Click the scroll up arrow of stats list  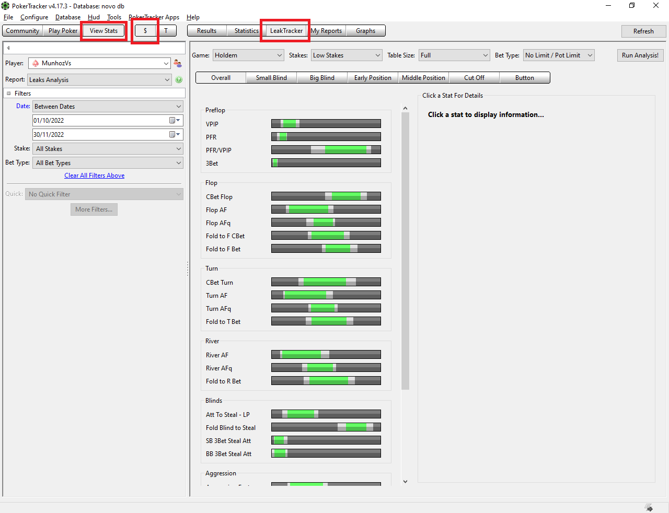click(x=405, y=108)
